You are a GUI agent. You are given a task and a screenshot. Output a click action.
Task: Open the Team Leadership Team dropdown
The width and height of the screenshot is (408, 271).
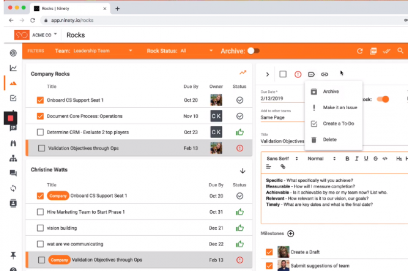(x=102, y=51)
